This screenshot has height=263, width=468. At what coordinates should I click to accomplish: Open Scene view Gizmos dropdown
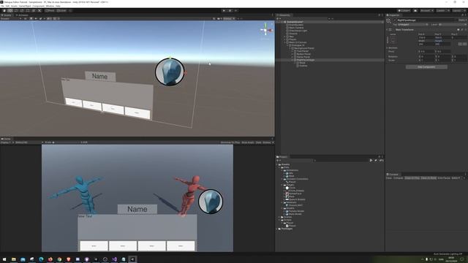tap(229, 18)
